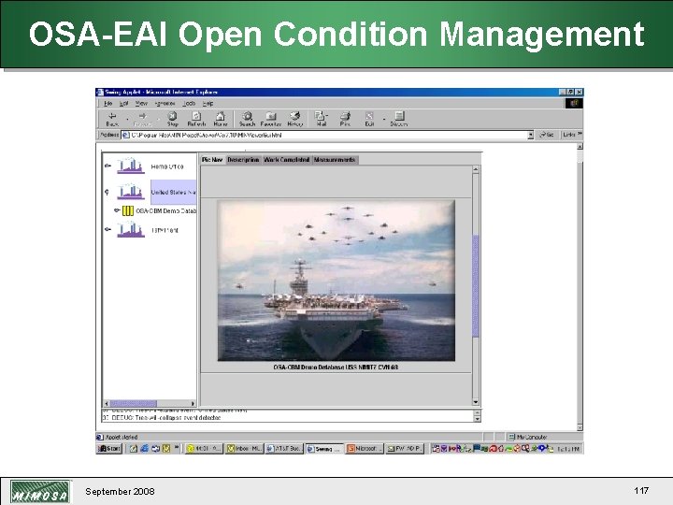Open the Internet Explorer quick launch icon
Viewport: 673px width, 505px height.
(x=145, y=449)
